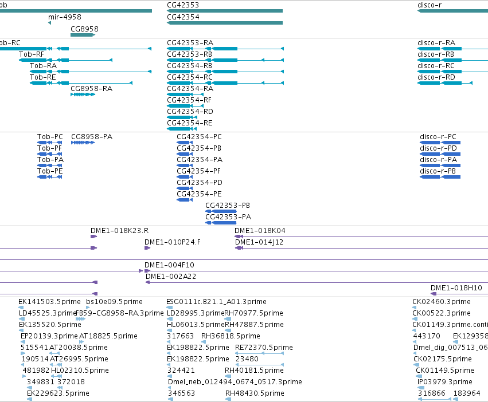This screenshot has height=402, width=488.
Task: Open EST LD45525.3prime
Action: 22,319
